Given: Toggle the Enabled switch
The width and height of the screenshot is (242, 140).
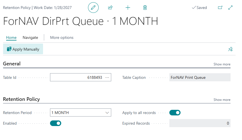Looking at the screenshot, I should 56,123.
